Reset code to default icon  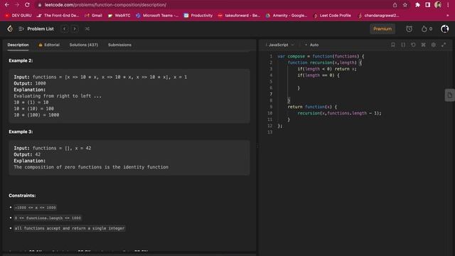pyautogui.click(x=413, y=45)
